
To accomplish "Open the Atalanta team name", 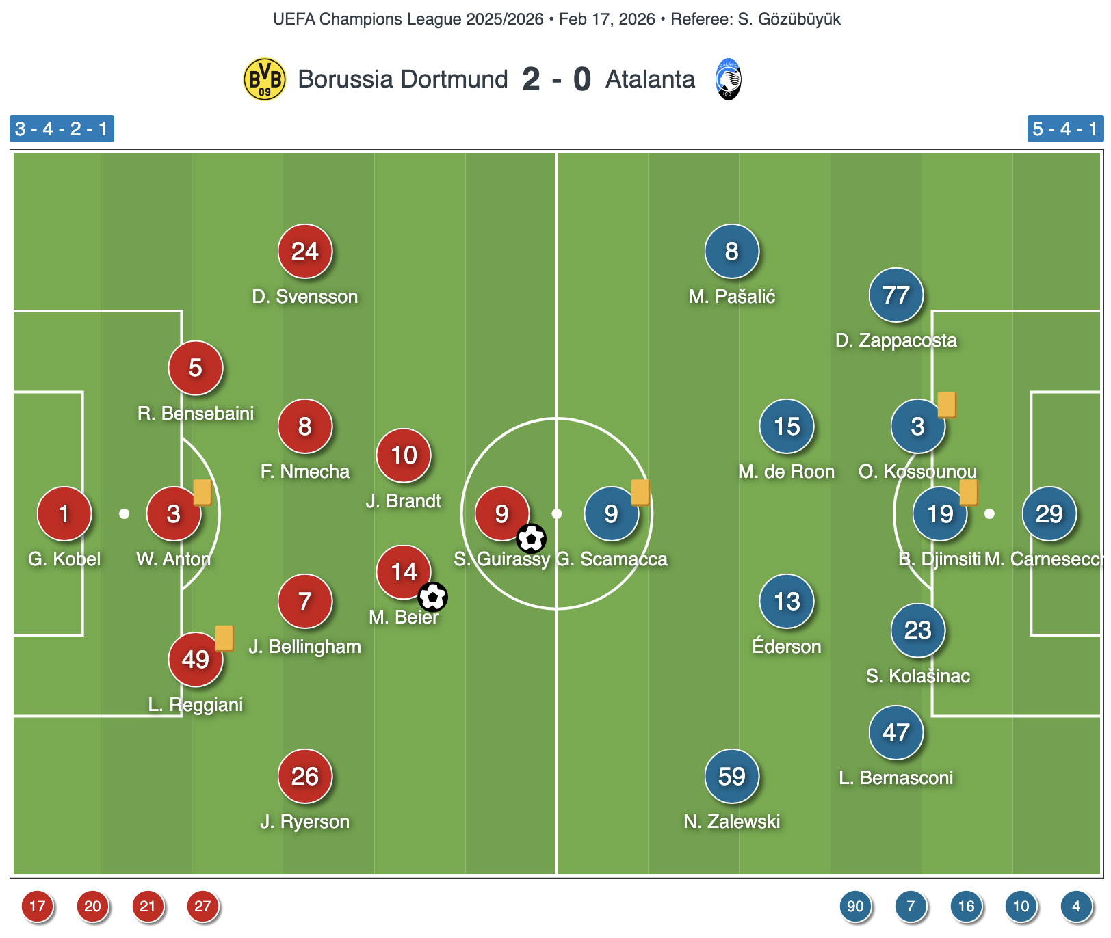I will [x=650, y=79].
